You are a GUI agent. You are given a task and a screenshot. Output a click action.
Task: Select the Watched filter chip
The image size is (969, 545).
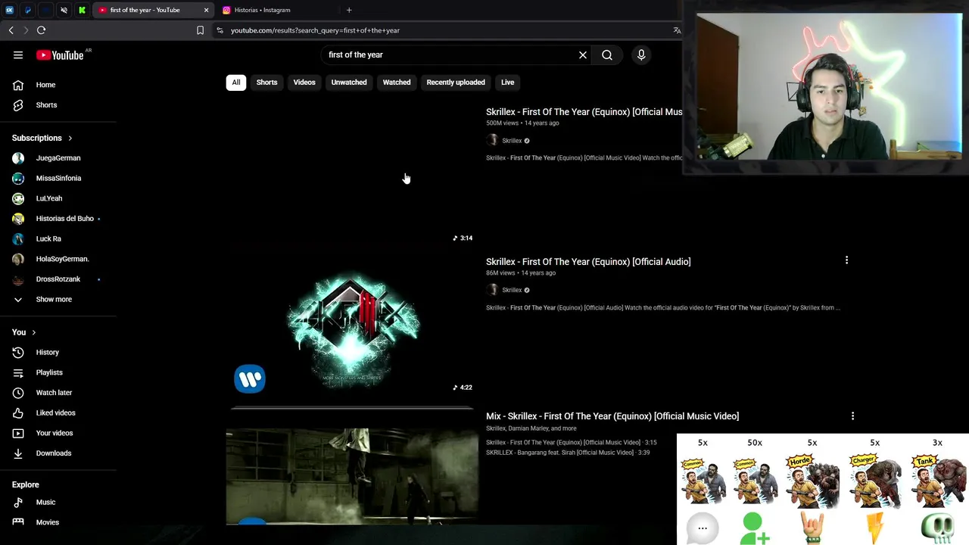pos(397,83)
